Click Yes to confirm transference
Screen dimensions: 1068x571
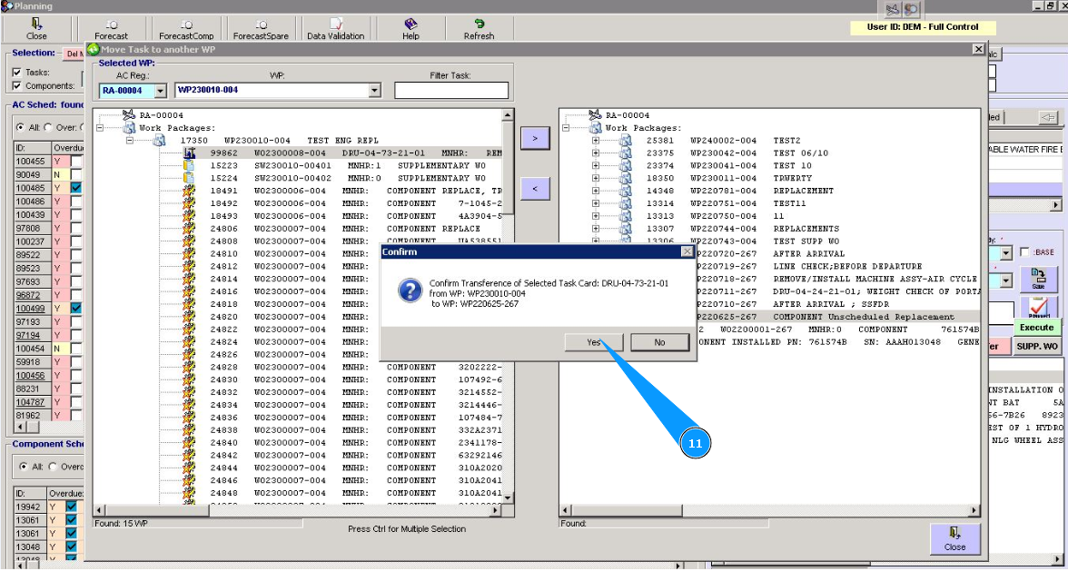(593, 342)
